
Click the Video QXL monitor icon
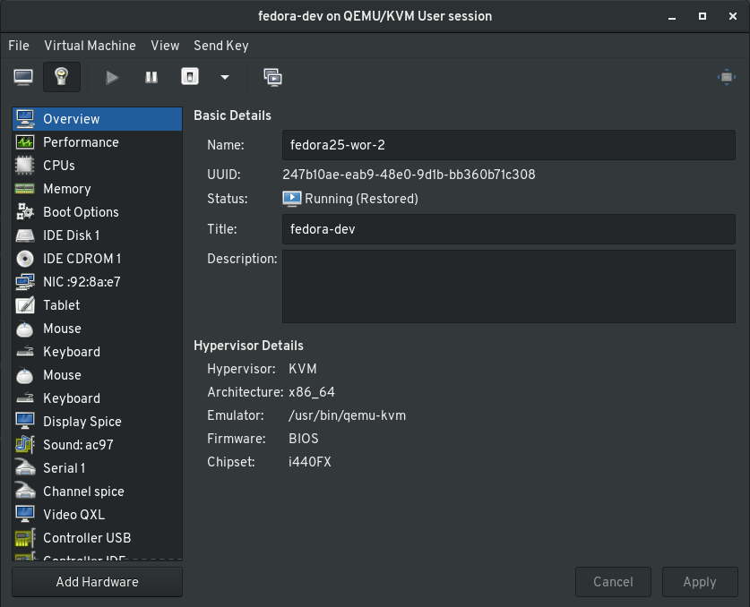[25, 514]
